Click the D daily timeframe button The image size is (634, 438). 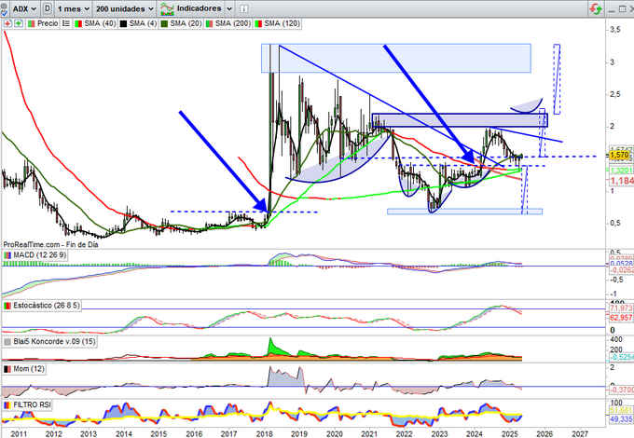click(48, 8)
